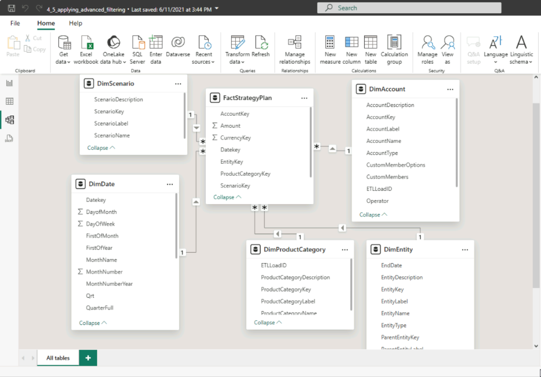The width and height of the screenshot is (541, 377).
Task: Click the Calculation group icon
Action: [x=394, y=49]
